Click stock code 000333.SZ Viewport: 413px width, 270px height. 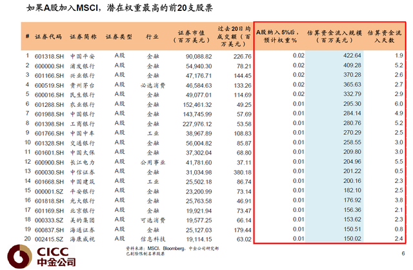click(49, 220)
